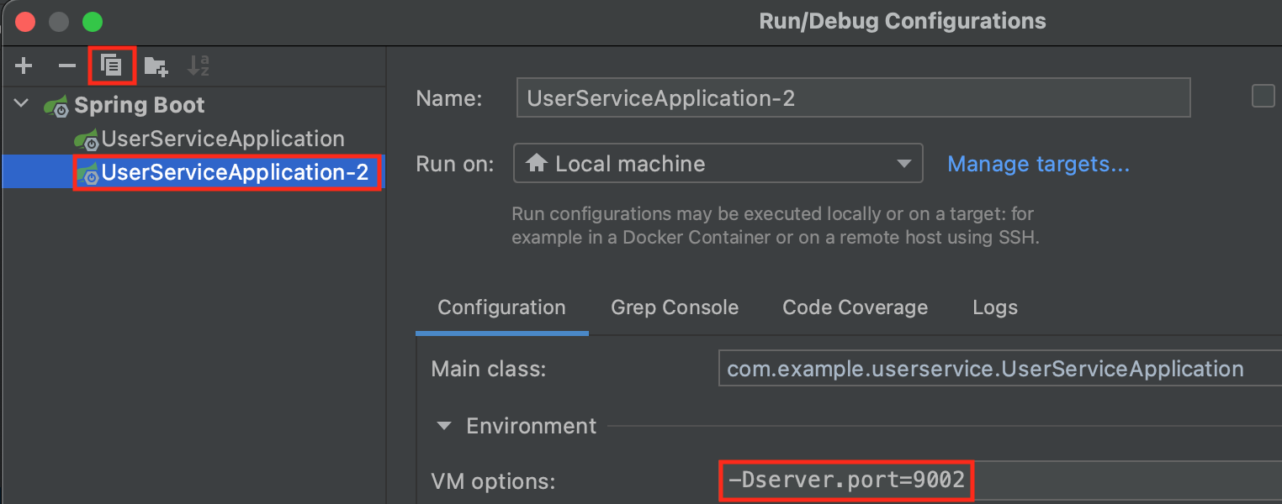Click the UserServiceApplication Spring icon

87,139
